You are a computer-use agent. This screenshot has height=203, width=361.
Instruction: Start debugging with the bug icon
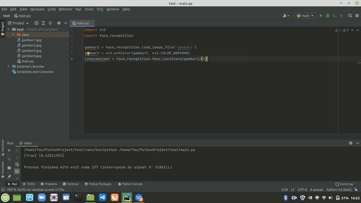click(328, 16)
